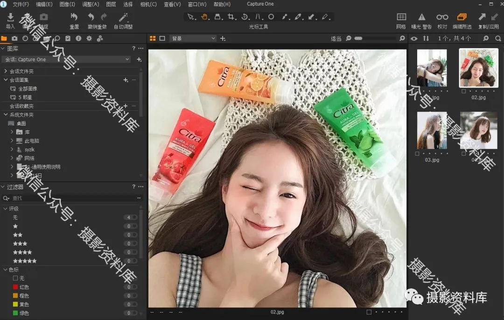
Task: Toggle the filter for 无 rating
Action: tap(133, 218)
